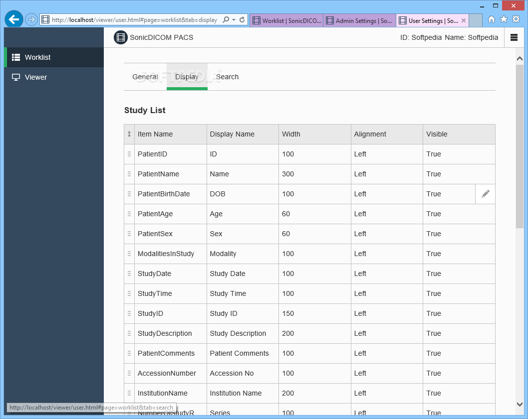Click the sort arrows icon in table header
This screenshot has width=528, height=419.
[129, 134]
